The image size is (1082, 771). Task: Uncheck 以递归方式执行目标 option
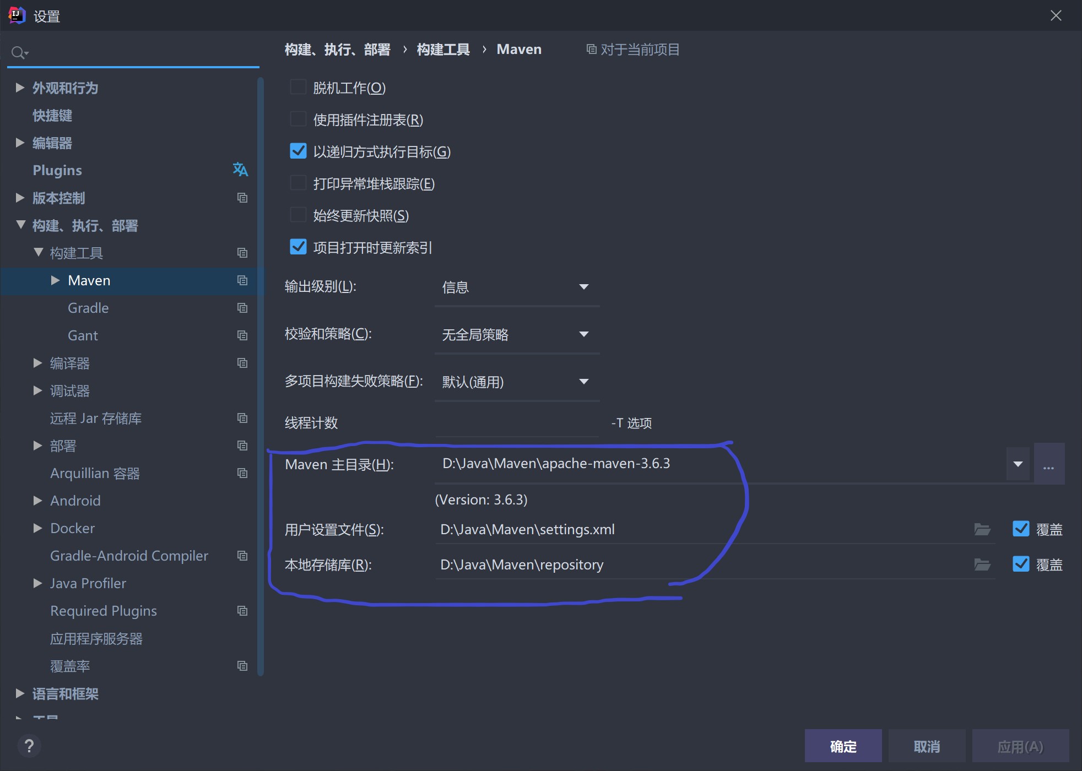[x=298, y=151]
